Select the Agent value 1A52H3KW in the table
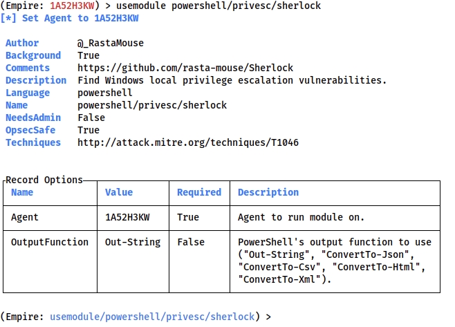Screen dimensions: 455x327 click(x=127, y=217)
